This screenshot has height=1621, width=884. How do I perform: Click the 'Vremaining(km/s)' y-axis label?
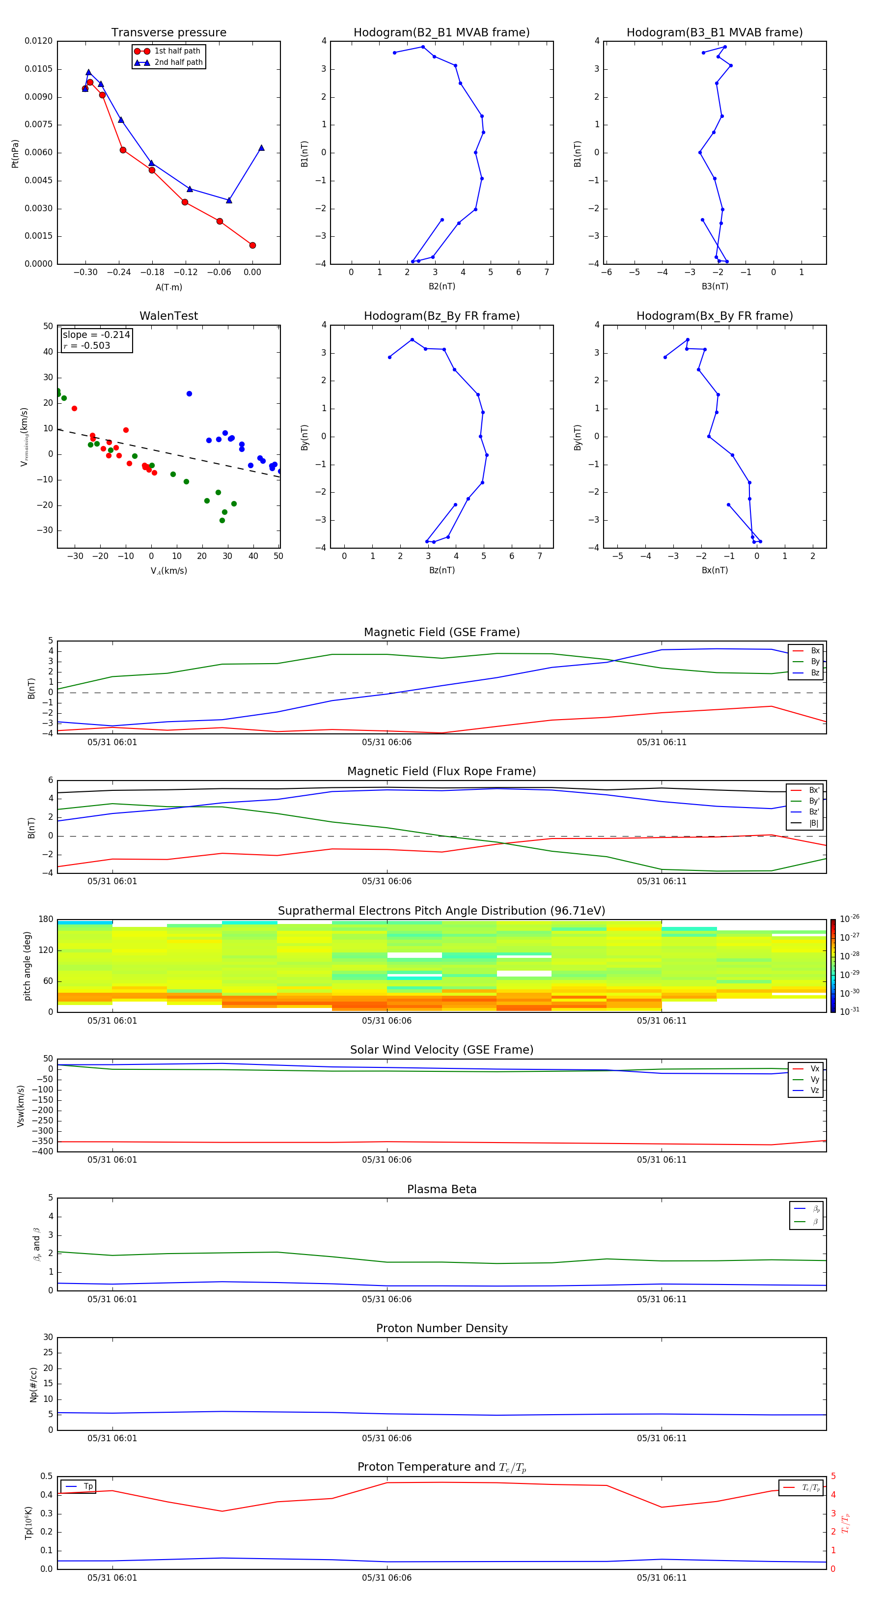[x=24, y=437]
